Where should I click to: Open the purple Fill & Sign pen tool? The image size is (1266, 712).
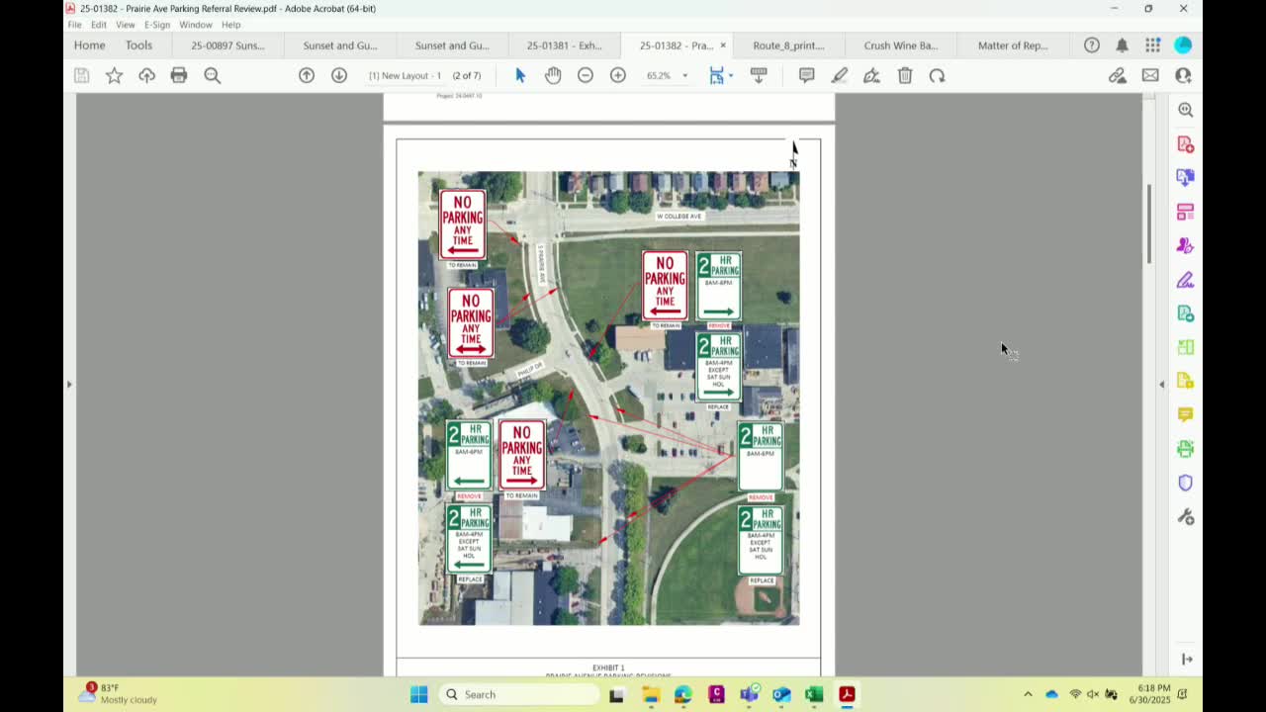(1186, 280)
